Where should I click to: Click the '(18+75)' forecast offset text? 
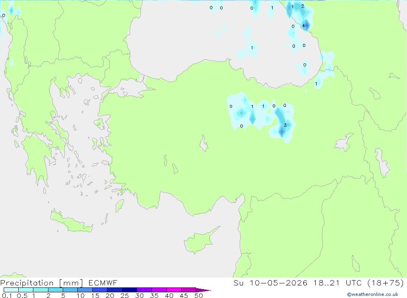pos(386,283)
